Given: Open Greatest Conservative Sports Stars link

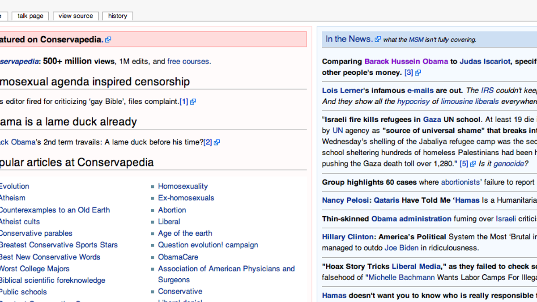Looking at the screenshot, I should coord(59,245).
